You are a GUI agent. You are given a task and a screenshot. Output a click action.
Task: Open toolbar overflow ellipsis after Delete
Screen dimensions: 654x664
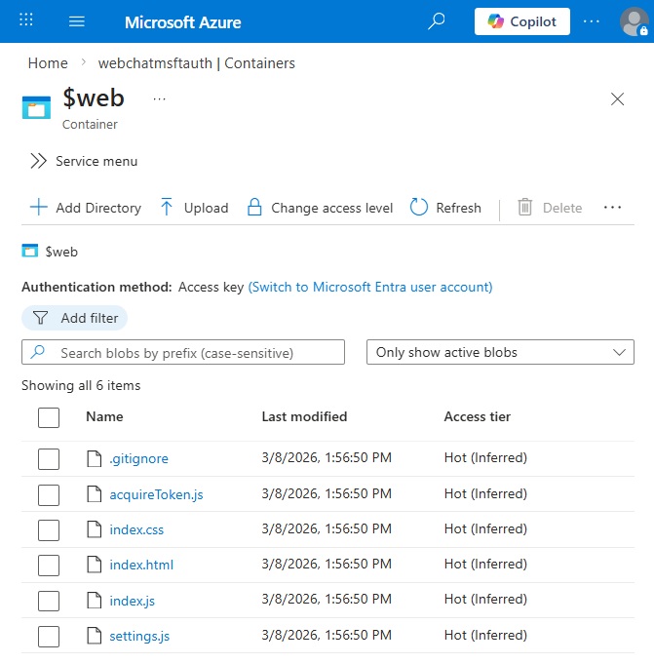613,208
